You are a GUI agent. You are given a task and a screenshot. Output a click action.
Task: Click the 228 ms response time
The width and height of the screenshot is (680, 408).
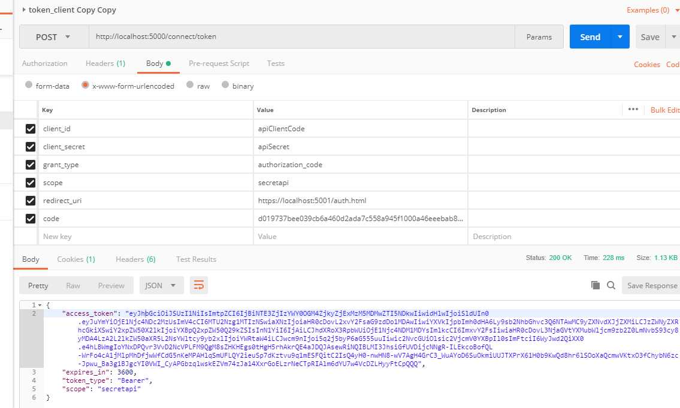click(613, 258)
